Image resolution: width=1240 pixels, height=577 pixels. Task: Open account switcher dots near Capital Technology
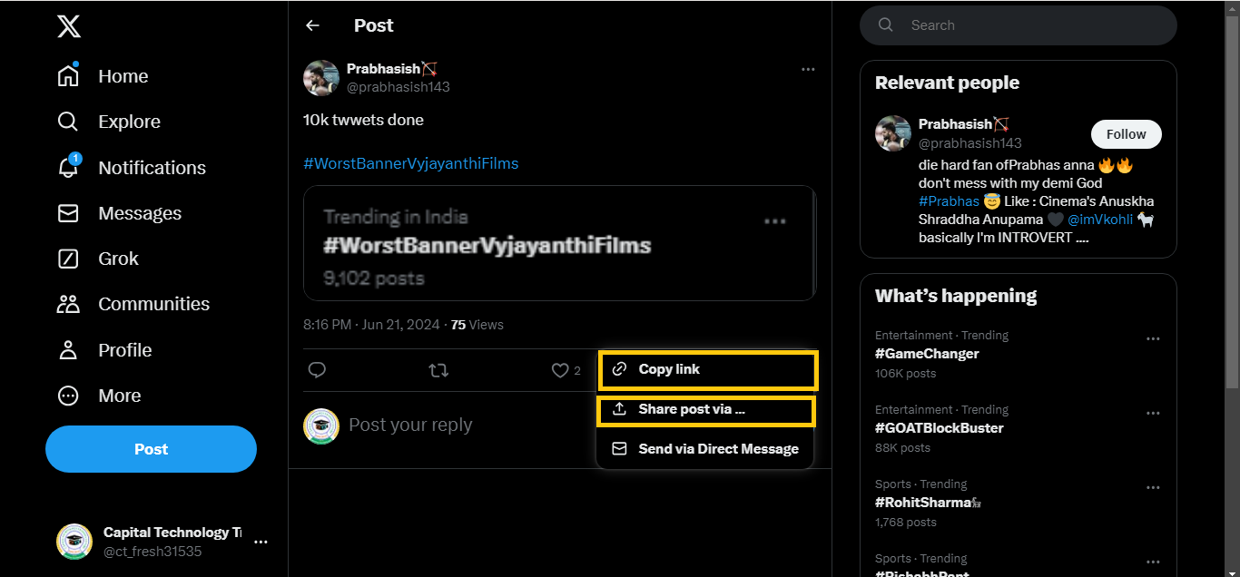click(x=261, y=542)
